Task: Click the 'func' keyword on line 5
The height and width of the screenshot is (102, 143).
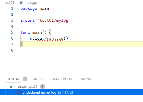Action: [x=25, y=32]
